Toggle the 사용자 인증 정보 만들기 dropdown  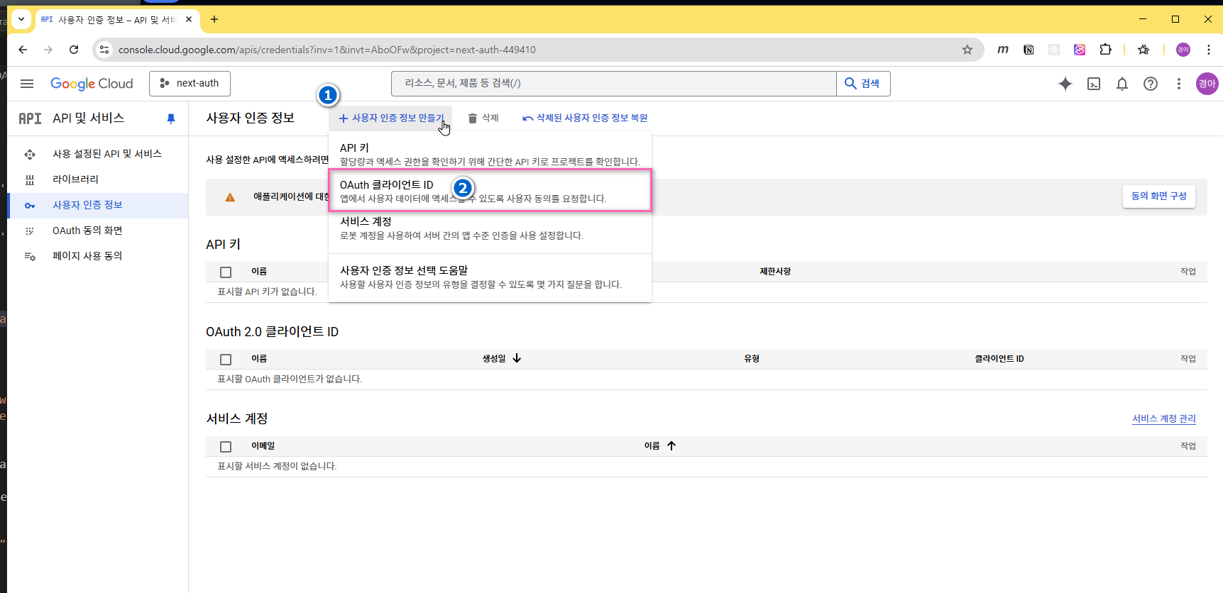[390, 118]
